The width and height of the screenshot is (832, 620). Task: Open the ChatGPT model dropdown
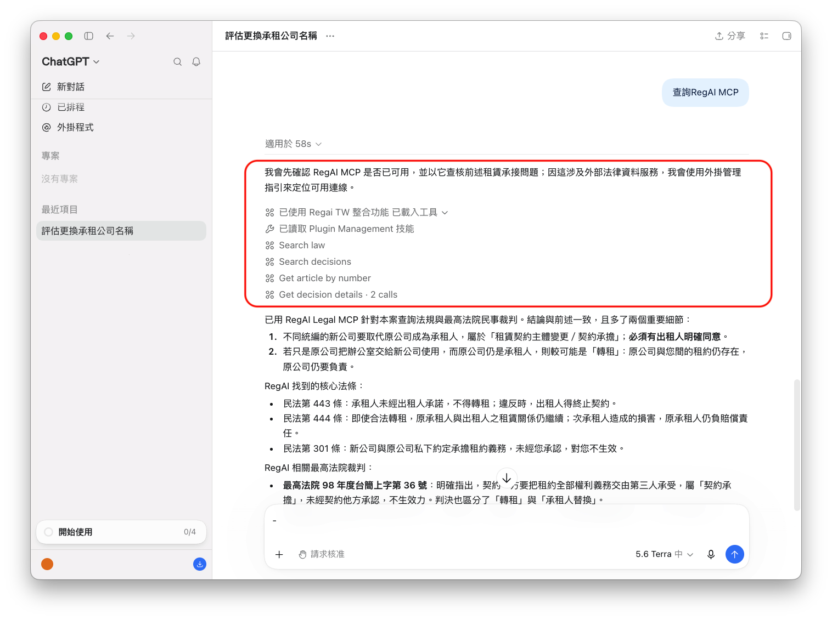point(71,62)
